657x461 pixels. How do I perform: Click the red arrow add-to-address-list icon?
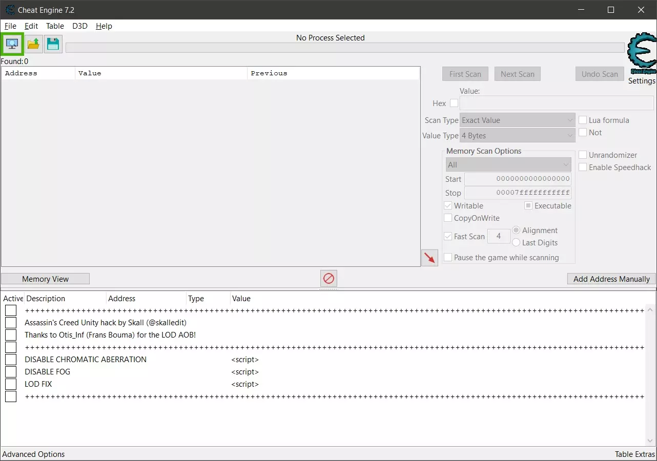429,258
